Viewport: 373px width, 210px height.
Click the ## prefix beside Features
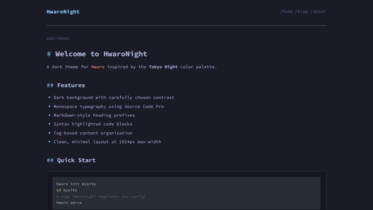click(x=50, y=85)
